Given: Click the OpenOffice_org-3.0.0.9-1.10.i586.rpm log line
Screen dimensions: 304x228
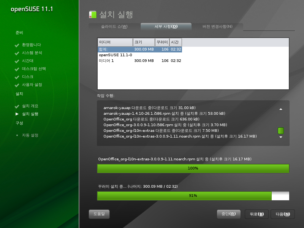Looking at the screenshot, I should (x=165, y=125).
